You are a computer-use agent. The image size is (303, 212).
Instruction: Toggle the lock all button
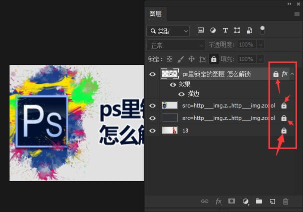click(214, 59)
